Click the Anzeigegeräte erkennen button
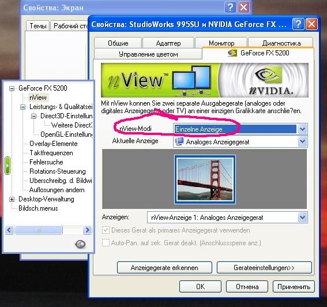This screenshot has width=327, height=307. (164, 268)
